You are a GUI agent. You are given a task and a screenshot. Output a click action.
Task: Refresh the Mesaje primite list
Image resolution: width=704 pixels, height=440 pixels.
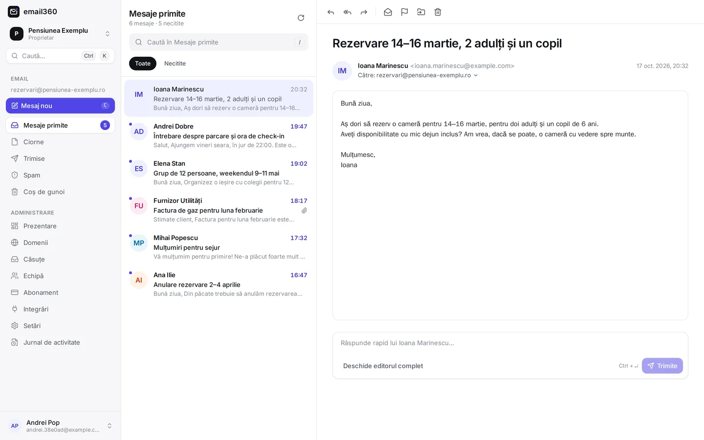tap(301, 18)
